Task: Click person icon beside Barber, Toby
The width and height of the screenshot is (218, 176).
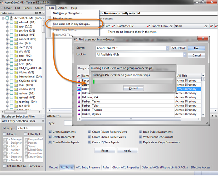Action: tap(79, 106)
